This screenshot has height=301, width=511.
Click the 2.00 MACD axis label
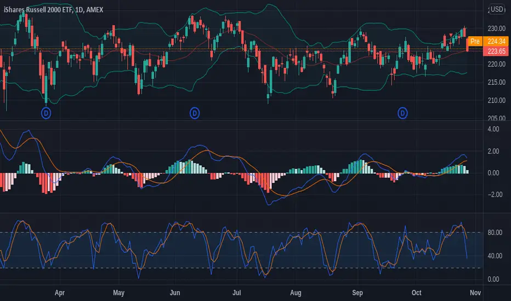click(493, 151)
